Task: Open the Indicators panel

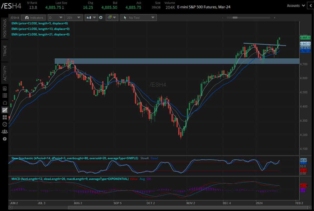Action: coord(35,18)
